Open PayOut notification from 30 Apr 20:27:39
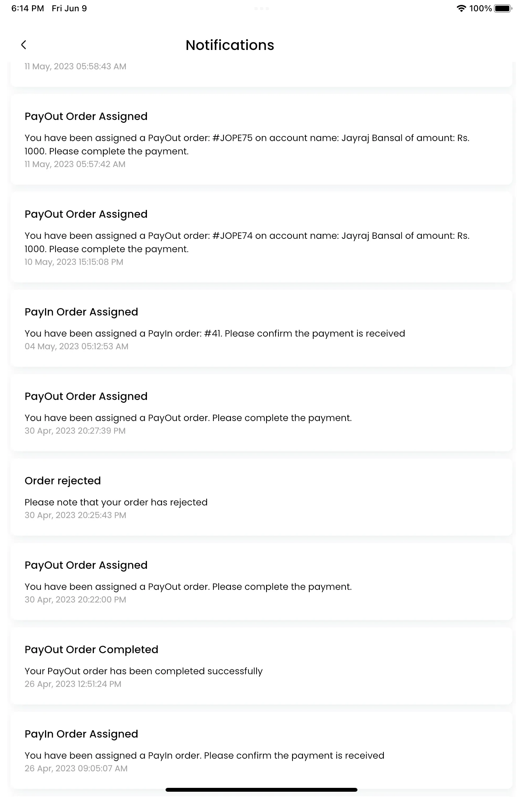Image resolution: width=523 pixels, height=797 pixels. click(x=261, y=413)
